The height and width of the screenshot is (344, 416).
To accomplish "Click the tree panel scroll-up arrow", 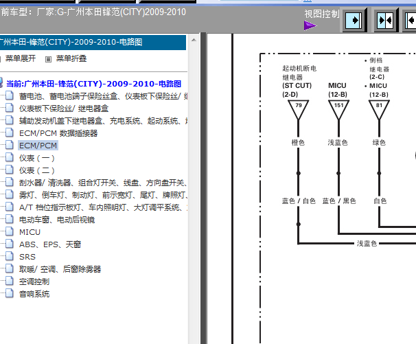I will coord(194,40).
